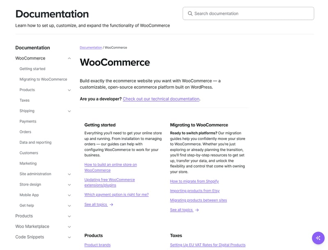Image resolution: width=328 pixels, height=250 pixels.
Task: Expand the Mobile App submenu
Action: 69,195
